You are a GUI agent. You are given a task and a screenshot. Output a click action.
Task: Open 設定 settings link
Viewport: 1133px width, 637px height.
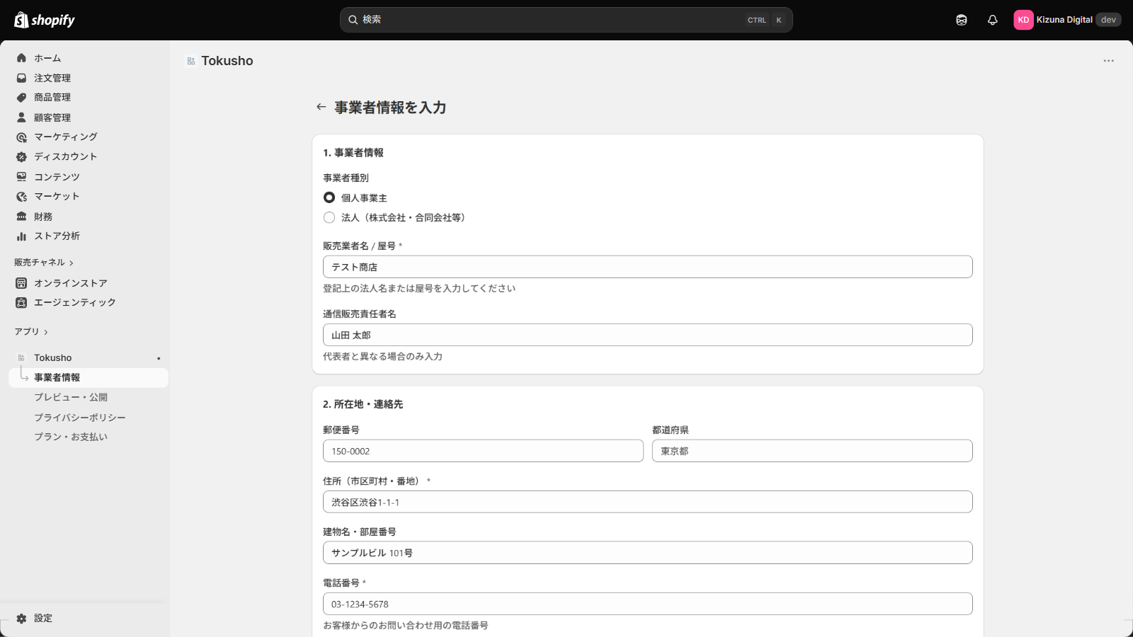(x=43, y=619)
